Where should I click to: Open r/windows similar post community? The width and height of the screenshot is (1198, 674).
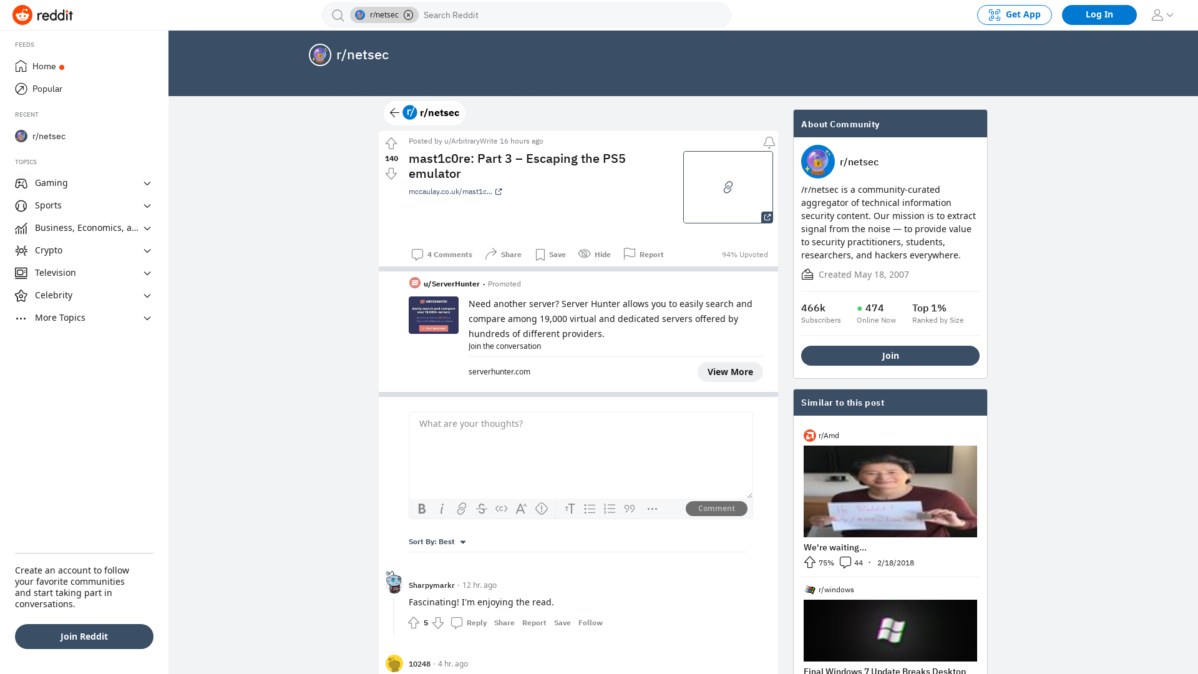(x=836, y=590)
